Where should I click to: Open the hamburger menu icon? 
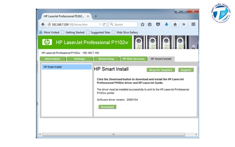coord(193,24)
